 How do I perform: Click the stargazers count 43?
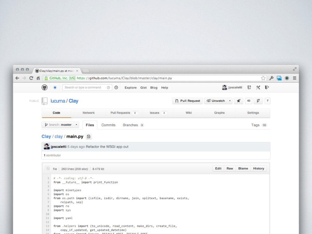(x=249, y=101)
